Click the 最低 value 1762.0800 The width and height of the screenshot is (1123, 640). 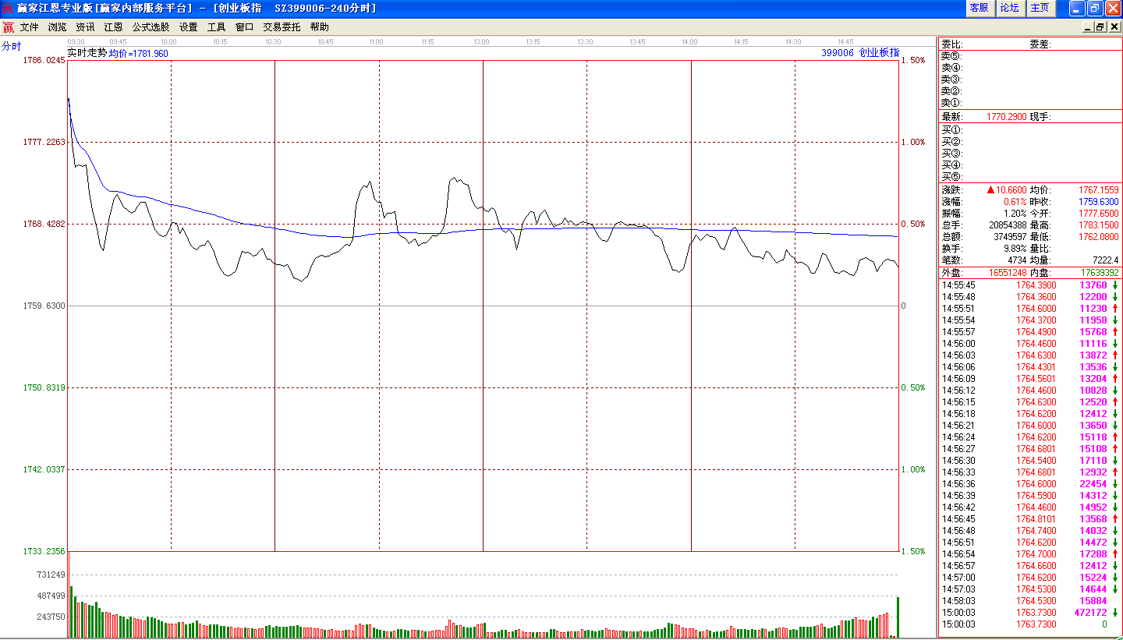[1099, 236]
